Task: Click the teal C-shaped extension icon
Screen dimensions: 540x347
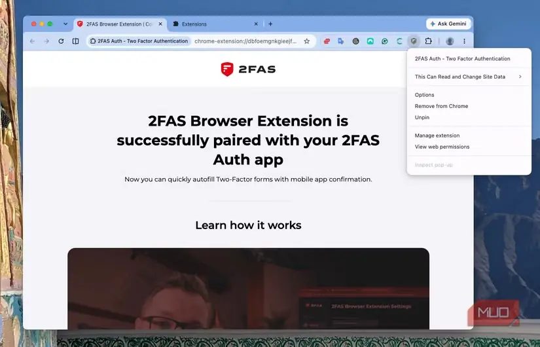Action: pyautogui.click(x=399, y=41)
